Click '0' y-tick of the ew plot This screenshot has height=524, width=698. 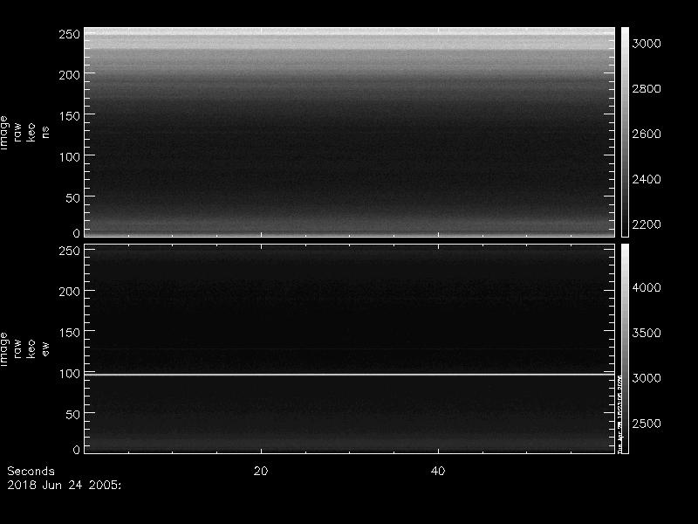tap(77, 449)
